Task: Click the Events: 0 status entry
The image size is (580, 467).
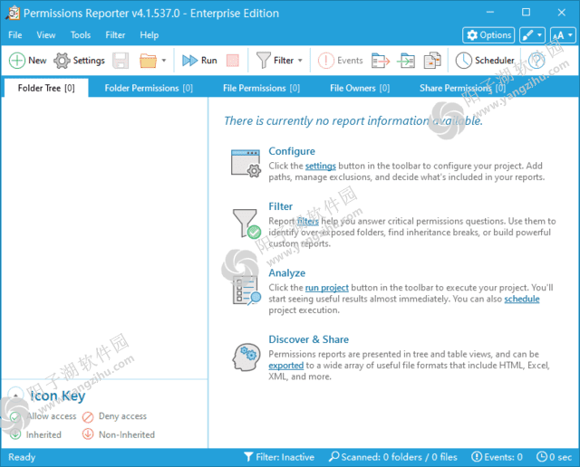Action: (x=497, y=457)
